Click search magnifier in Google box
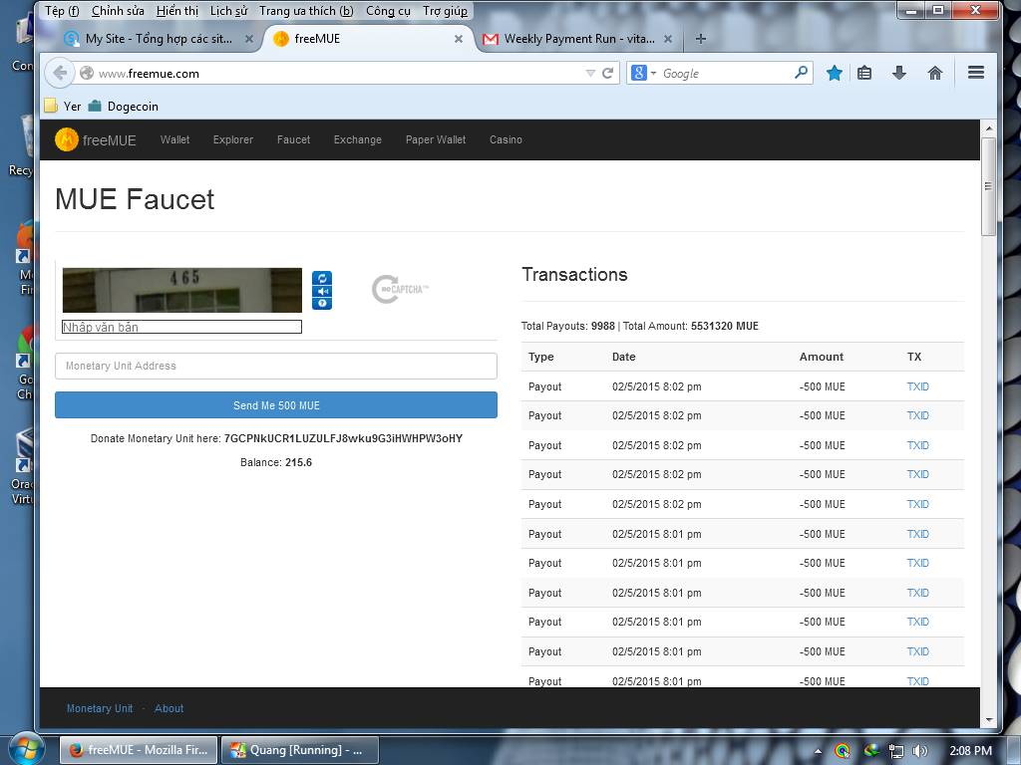The image size is (1021, 765). tap(801, 72)
